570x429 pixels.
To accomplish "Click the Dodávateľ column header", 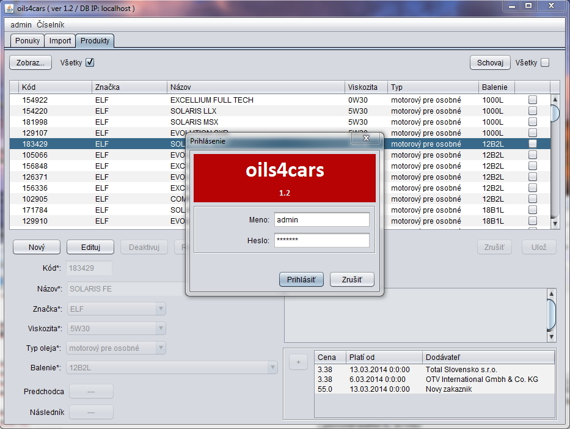I will click(x=488, y=357).
